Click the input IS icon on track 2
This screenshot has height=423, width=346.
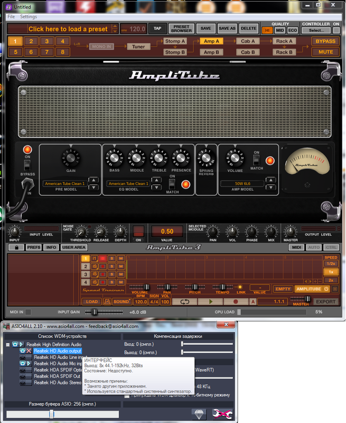click(x=95, y=266)
